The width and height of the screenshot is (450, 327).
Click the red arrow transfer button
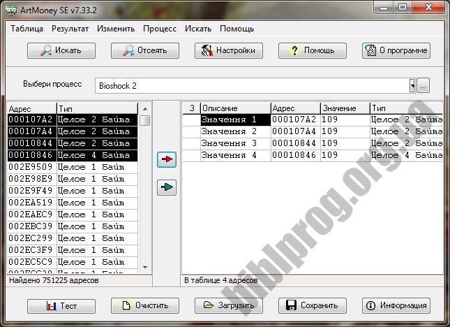167,159
